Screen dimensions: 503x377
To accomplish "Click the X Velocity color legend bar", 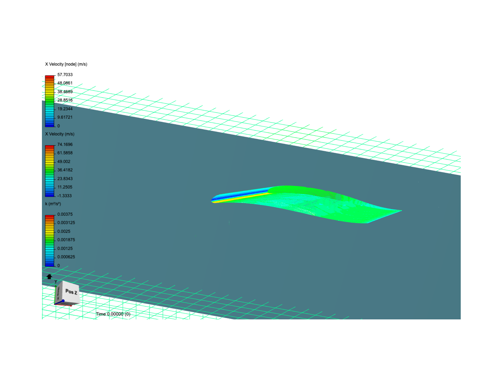I will [x=49, y=170].
